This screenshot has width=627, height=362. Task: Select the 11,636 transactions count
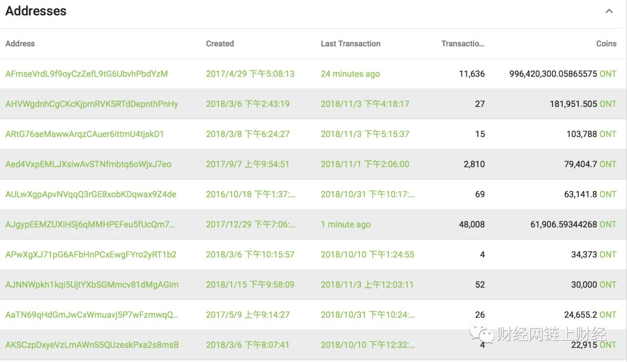tap(472, 74)
